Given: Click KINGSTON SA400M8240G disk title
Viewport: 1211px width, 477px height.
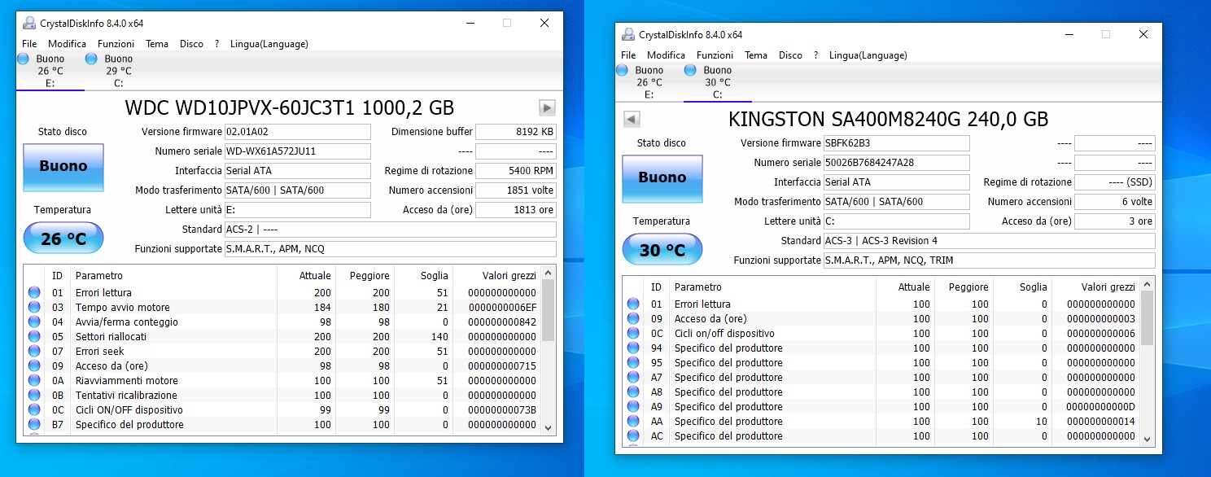Looking at the screenshot, I should coord(888,119).
